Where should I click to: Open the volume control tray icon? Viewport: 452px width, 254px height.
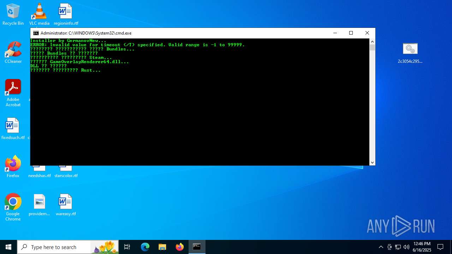coord(406,247)
